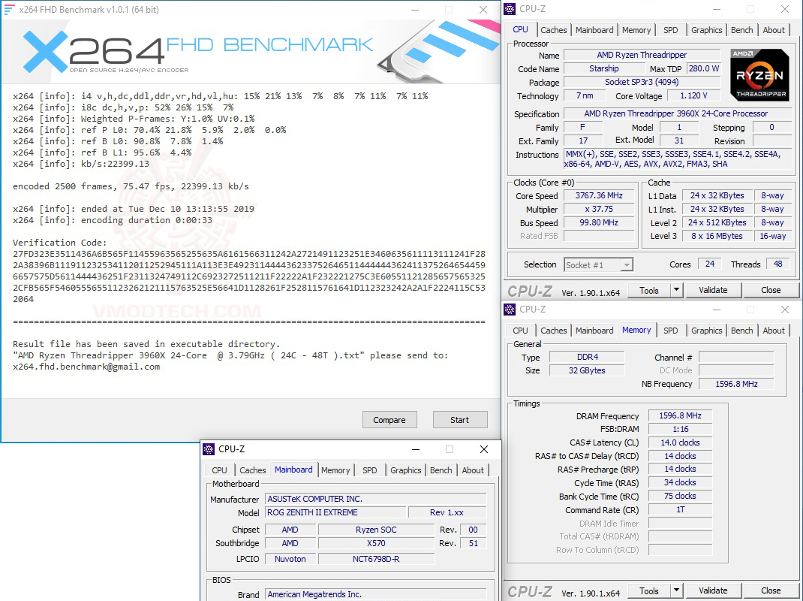Image resolution: width=803 pixels, height=601 pixels.
Task: Open Bench tab in CPU-Z Memory window
Action: click(741, 331)
